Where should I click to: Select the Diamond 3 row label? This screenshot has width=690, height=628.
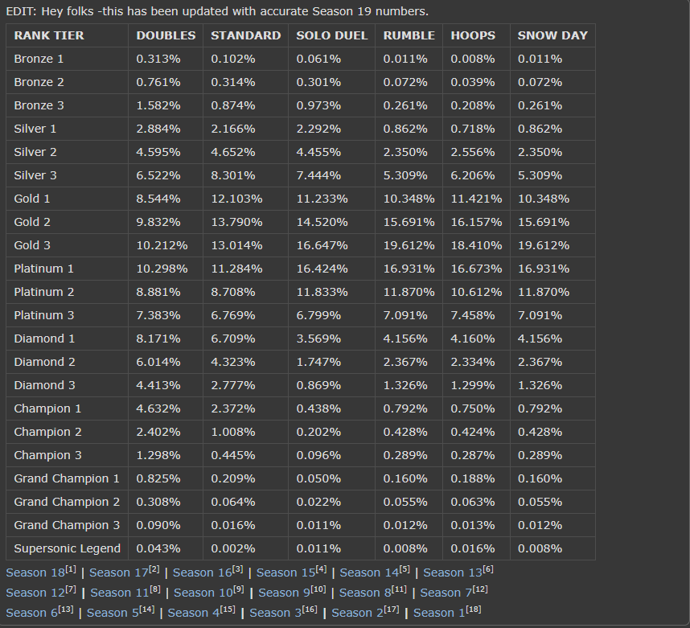(44, 385)
